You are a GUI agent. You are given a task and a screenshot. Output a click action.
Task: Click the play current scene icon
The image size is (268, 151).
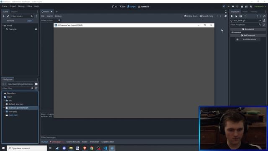pyautogui.click(x=242, y=7)
